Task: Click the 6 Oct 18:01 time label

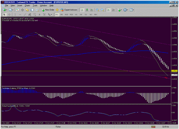Action: click(x=83, y=123)
